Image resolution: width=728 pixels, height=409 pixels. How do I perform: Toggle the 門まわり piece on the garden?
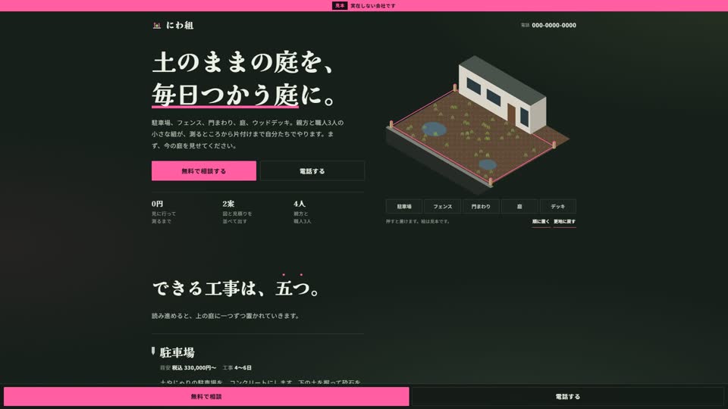click(x=481, y=206)
